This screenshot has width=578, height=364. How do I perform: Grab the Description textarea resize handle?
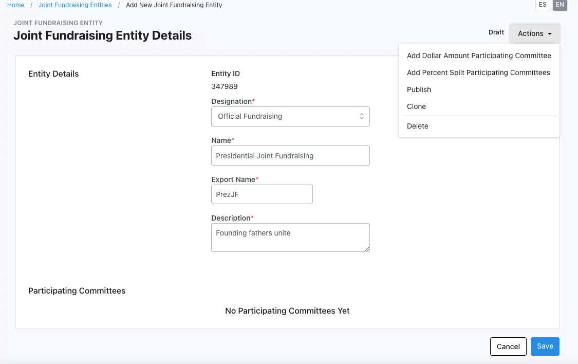368,249
